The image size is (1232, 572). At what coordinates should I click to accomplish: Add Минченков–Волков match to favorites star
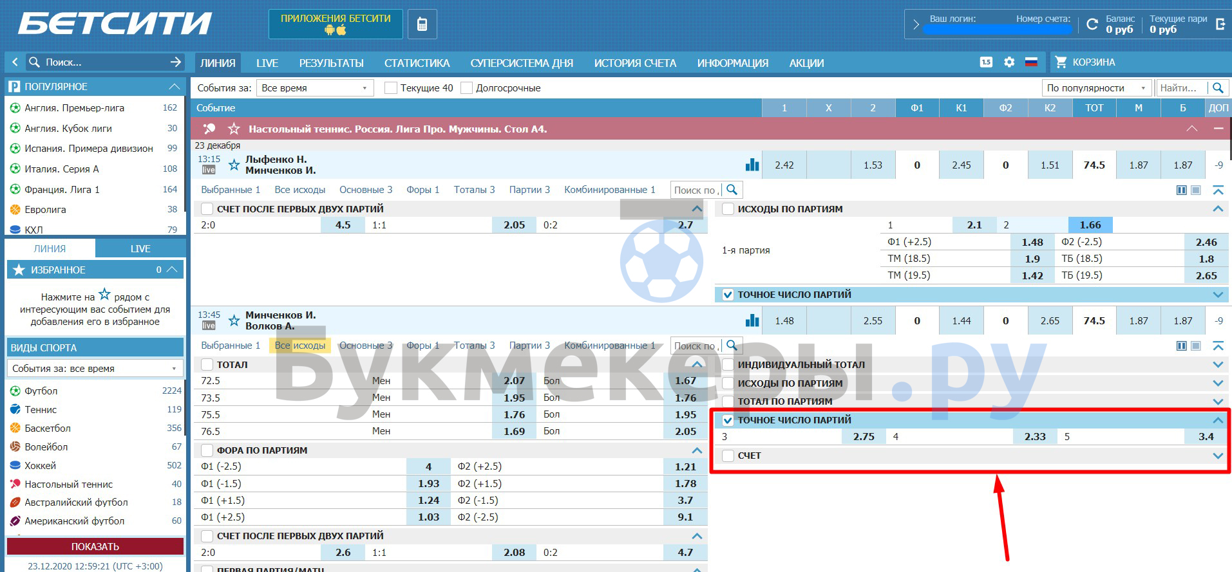(234, 320)
